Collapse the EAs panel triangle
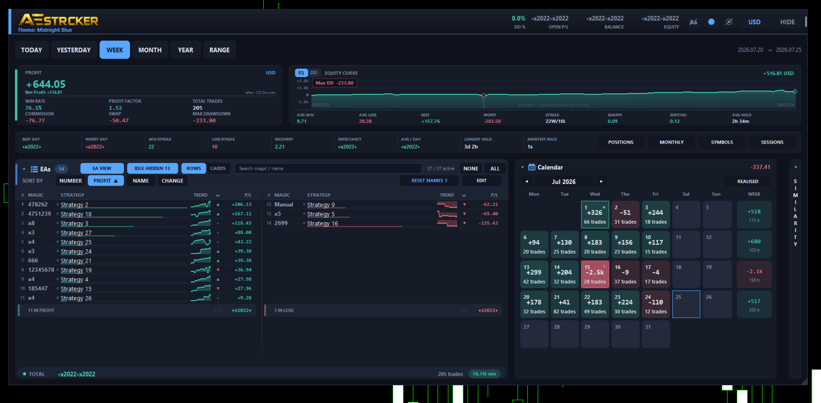This screenshot has height=403, width=821. [24, 169]
